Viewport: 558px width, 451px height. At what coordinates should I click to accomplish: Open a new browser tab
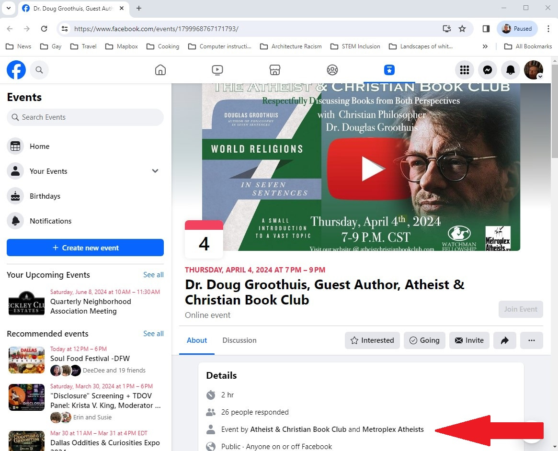pyautogui.click(x=139, y=8)
